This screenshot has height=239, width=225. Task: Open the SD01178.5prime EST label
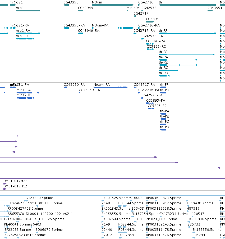49,203
